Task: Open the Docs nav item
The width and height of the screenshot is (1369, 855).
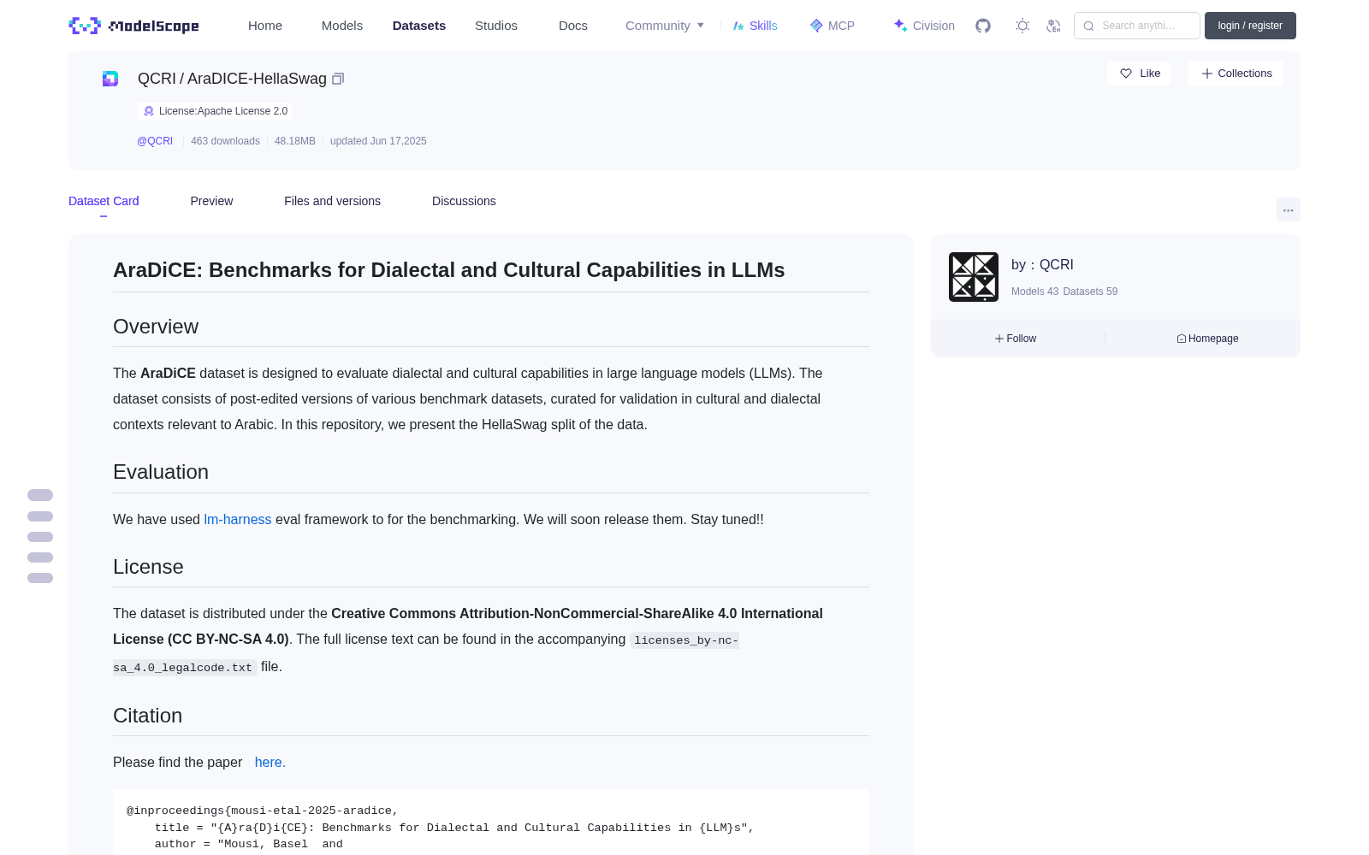Action: click(573, 26)
